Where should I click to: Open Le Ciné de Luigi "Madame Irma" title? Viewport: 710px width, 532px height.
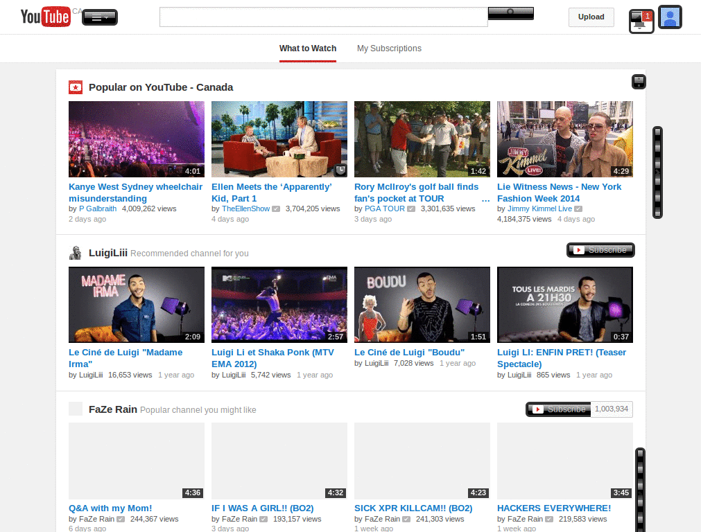(x=125, y=358)
